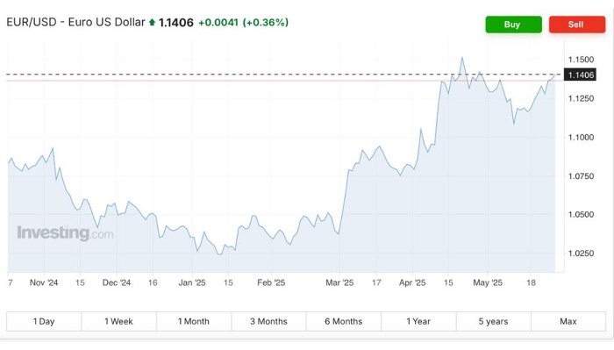Screen dimensions: 614x350
Task: Click the +0.0041 (+0.36%) change value
Action: (x=244, y=22)
